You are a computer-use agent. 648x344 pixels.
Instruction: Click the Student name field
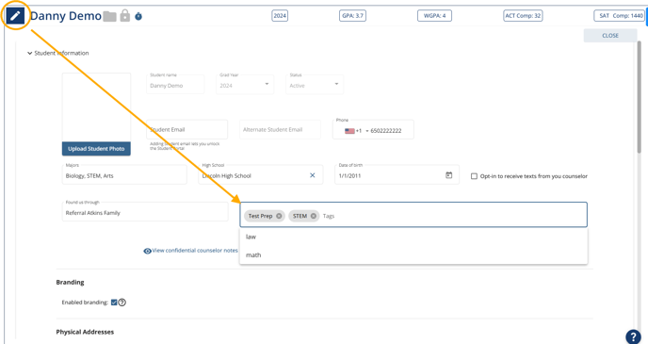coord(175,84)
